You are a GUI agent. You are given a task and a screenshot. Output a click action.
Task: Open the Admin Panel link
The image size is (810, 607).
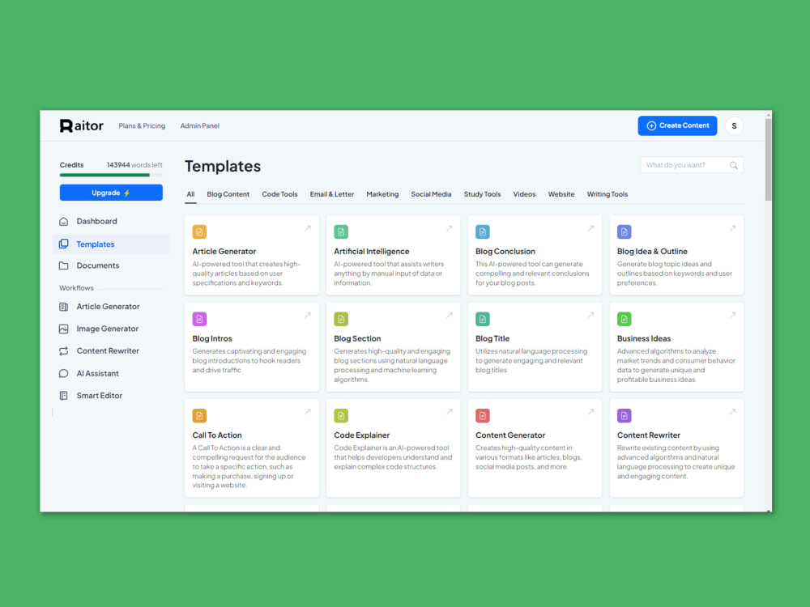(199, 126)
